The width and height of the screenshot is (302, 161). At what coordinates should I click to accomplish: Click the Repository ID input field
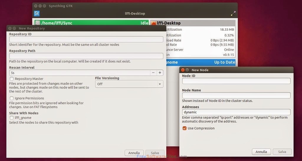coord(86,39)
